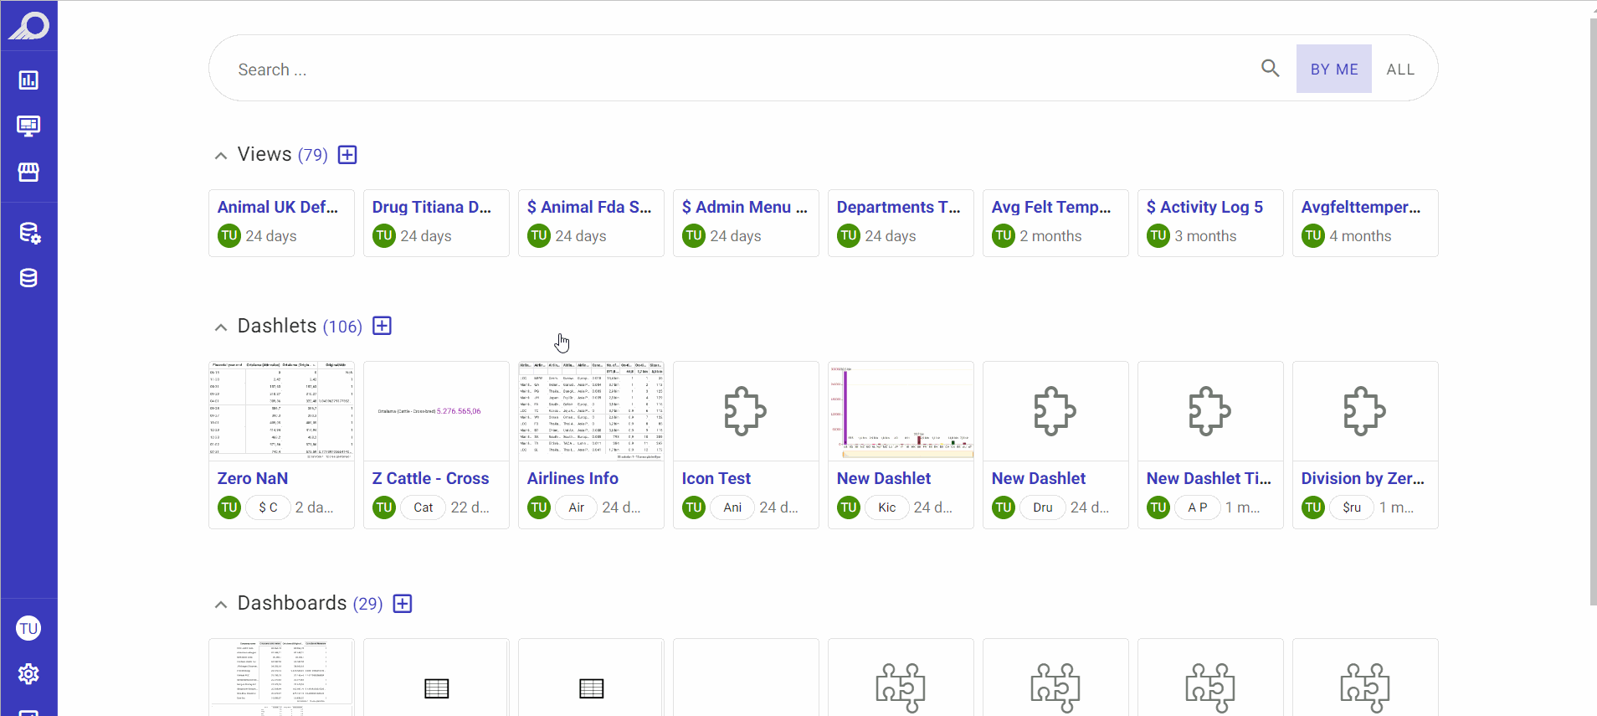The height and width of the screenshot is (716, 1597).
Task: Collapse the Dashlets section
Action: click(221, 327)
